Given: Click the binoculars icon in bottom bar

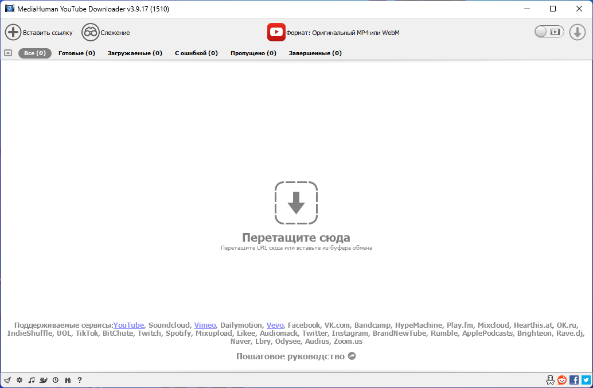Looking at the screenshot, I should coord(68,380).
